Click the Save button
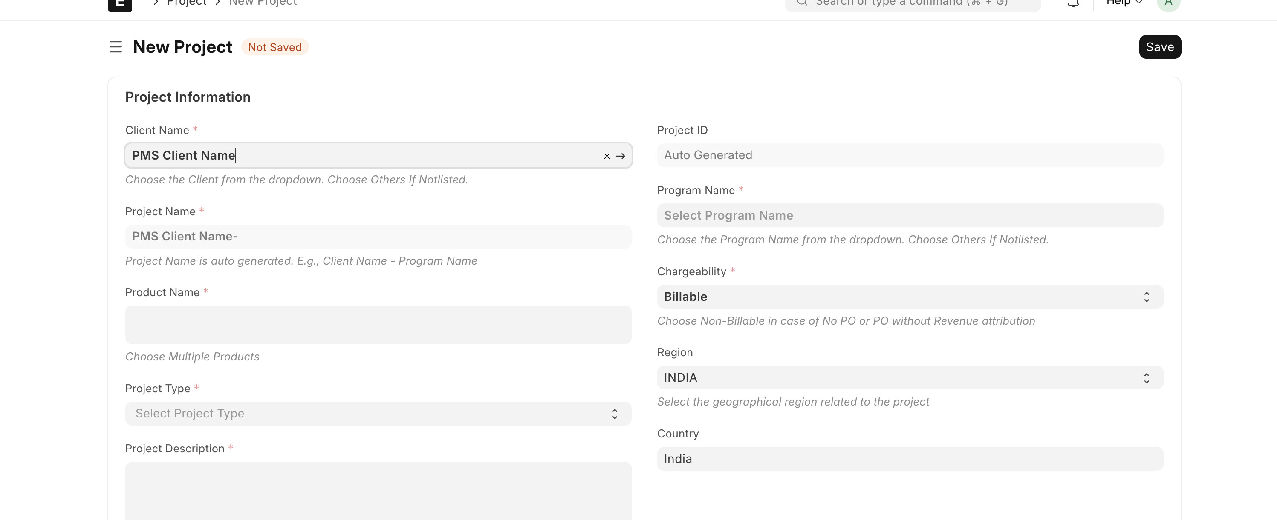1277x520 pixels. point(1159,47)
